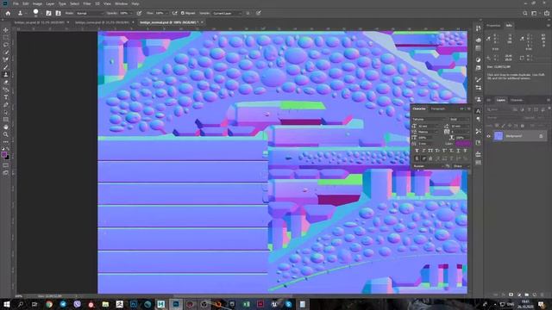Click the Character text color swatch
Image resolution: width=552 pixels, height=310 pixels.
[x=462, y=144]
